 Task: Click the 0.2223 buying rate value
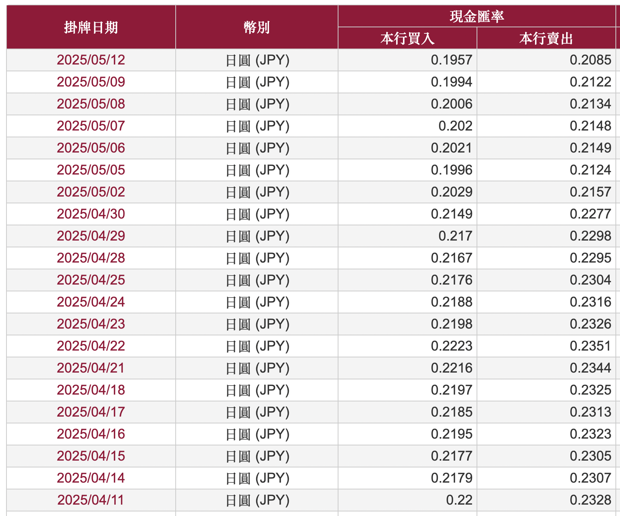451,346
